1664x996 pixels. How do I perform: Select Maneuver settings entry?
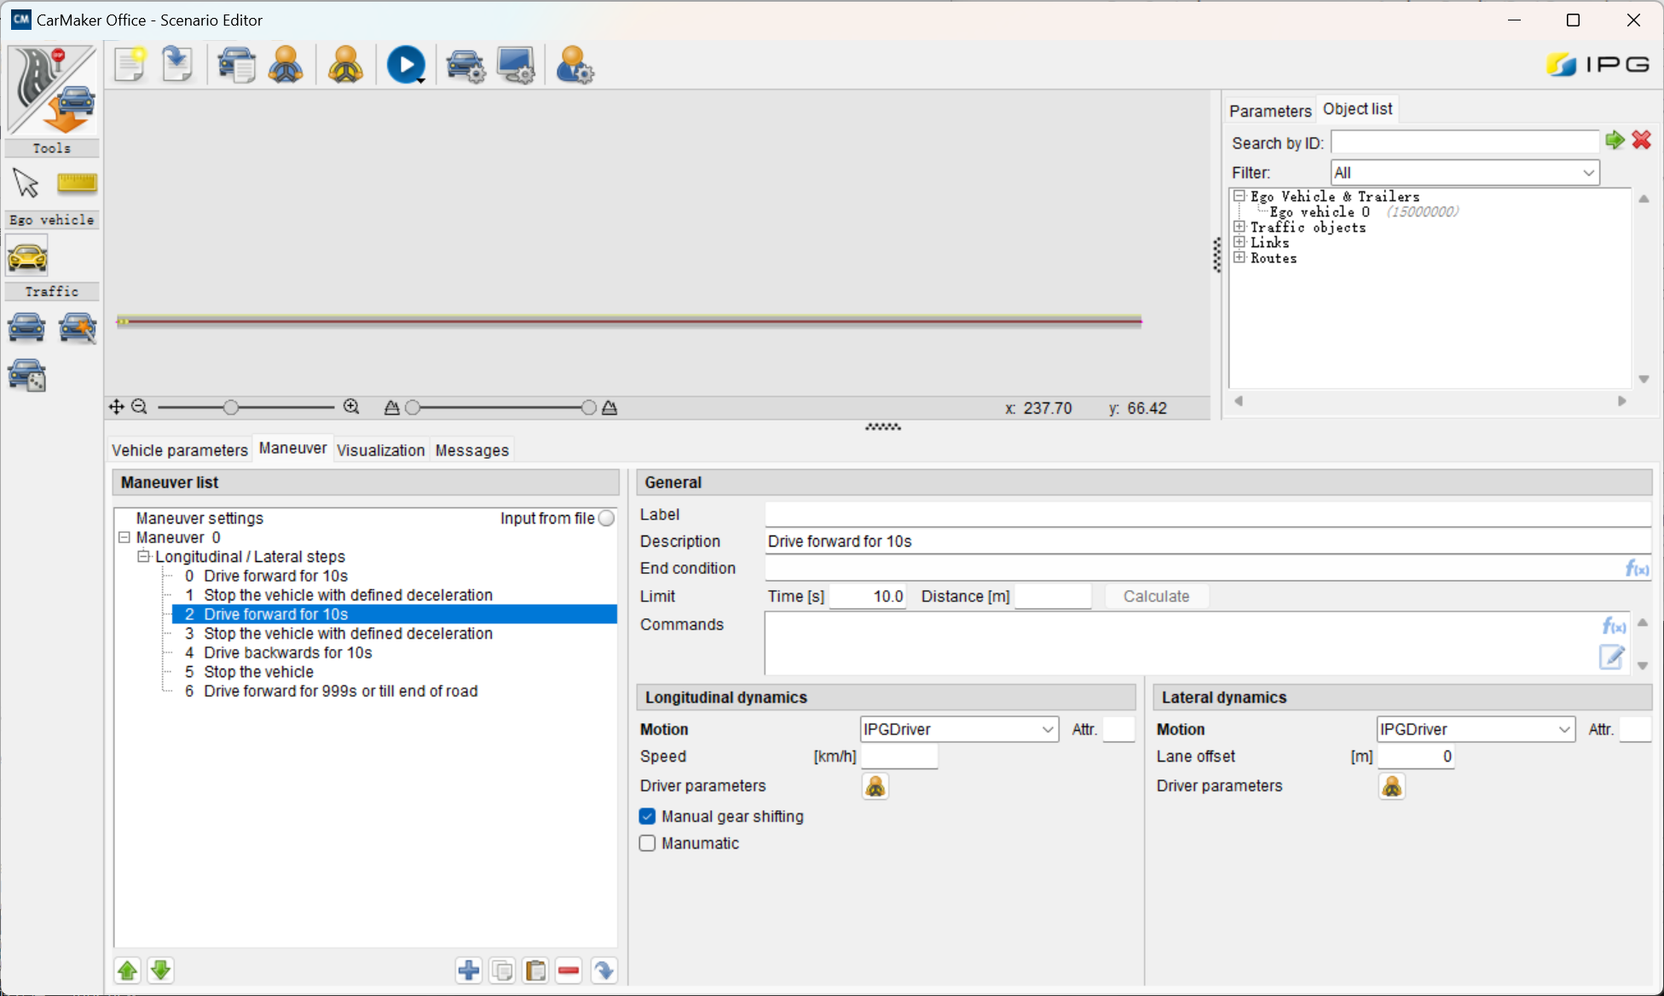(x=199, y=518)
